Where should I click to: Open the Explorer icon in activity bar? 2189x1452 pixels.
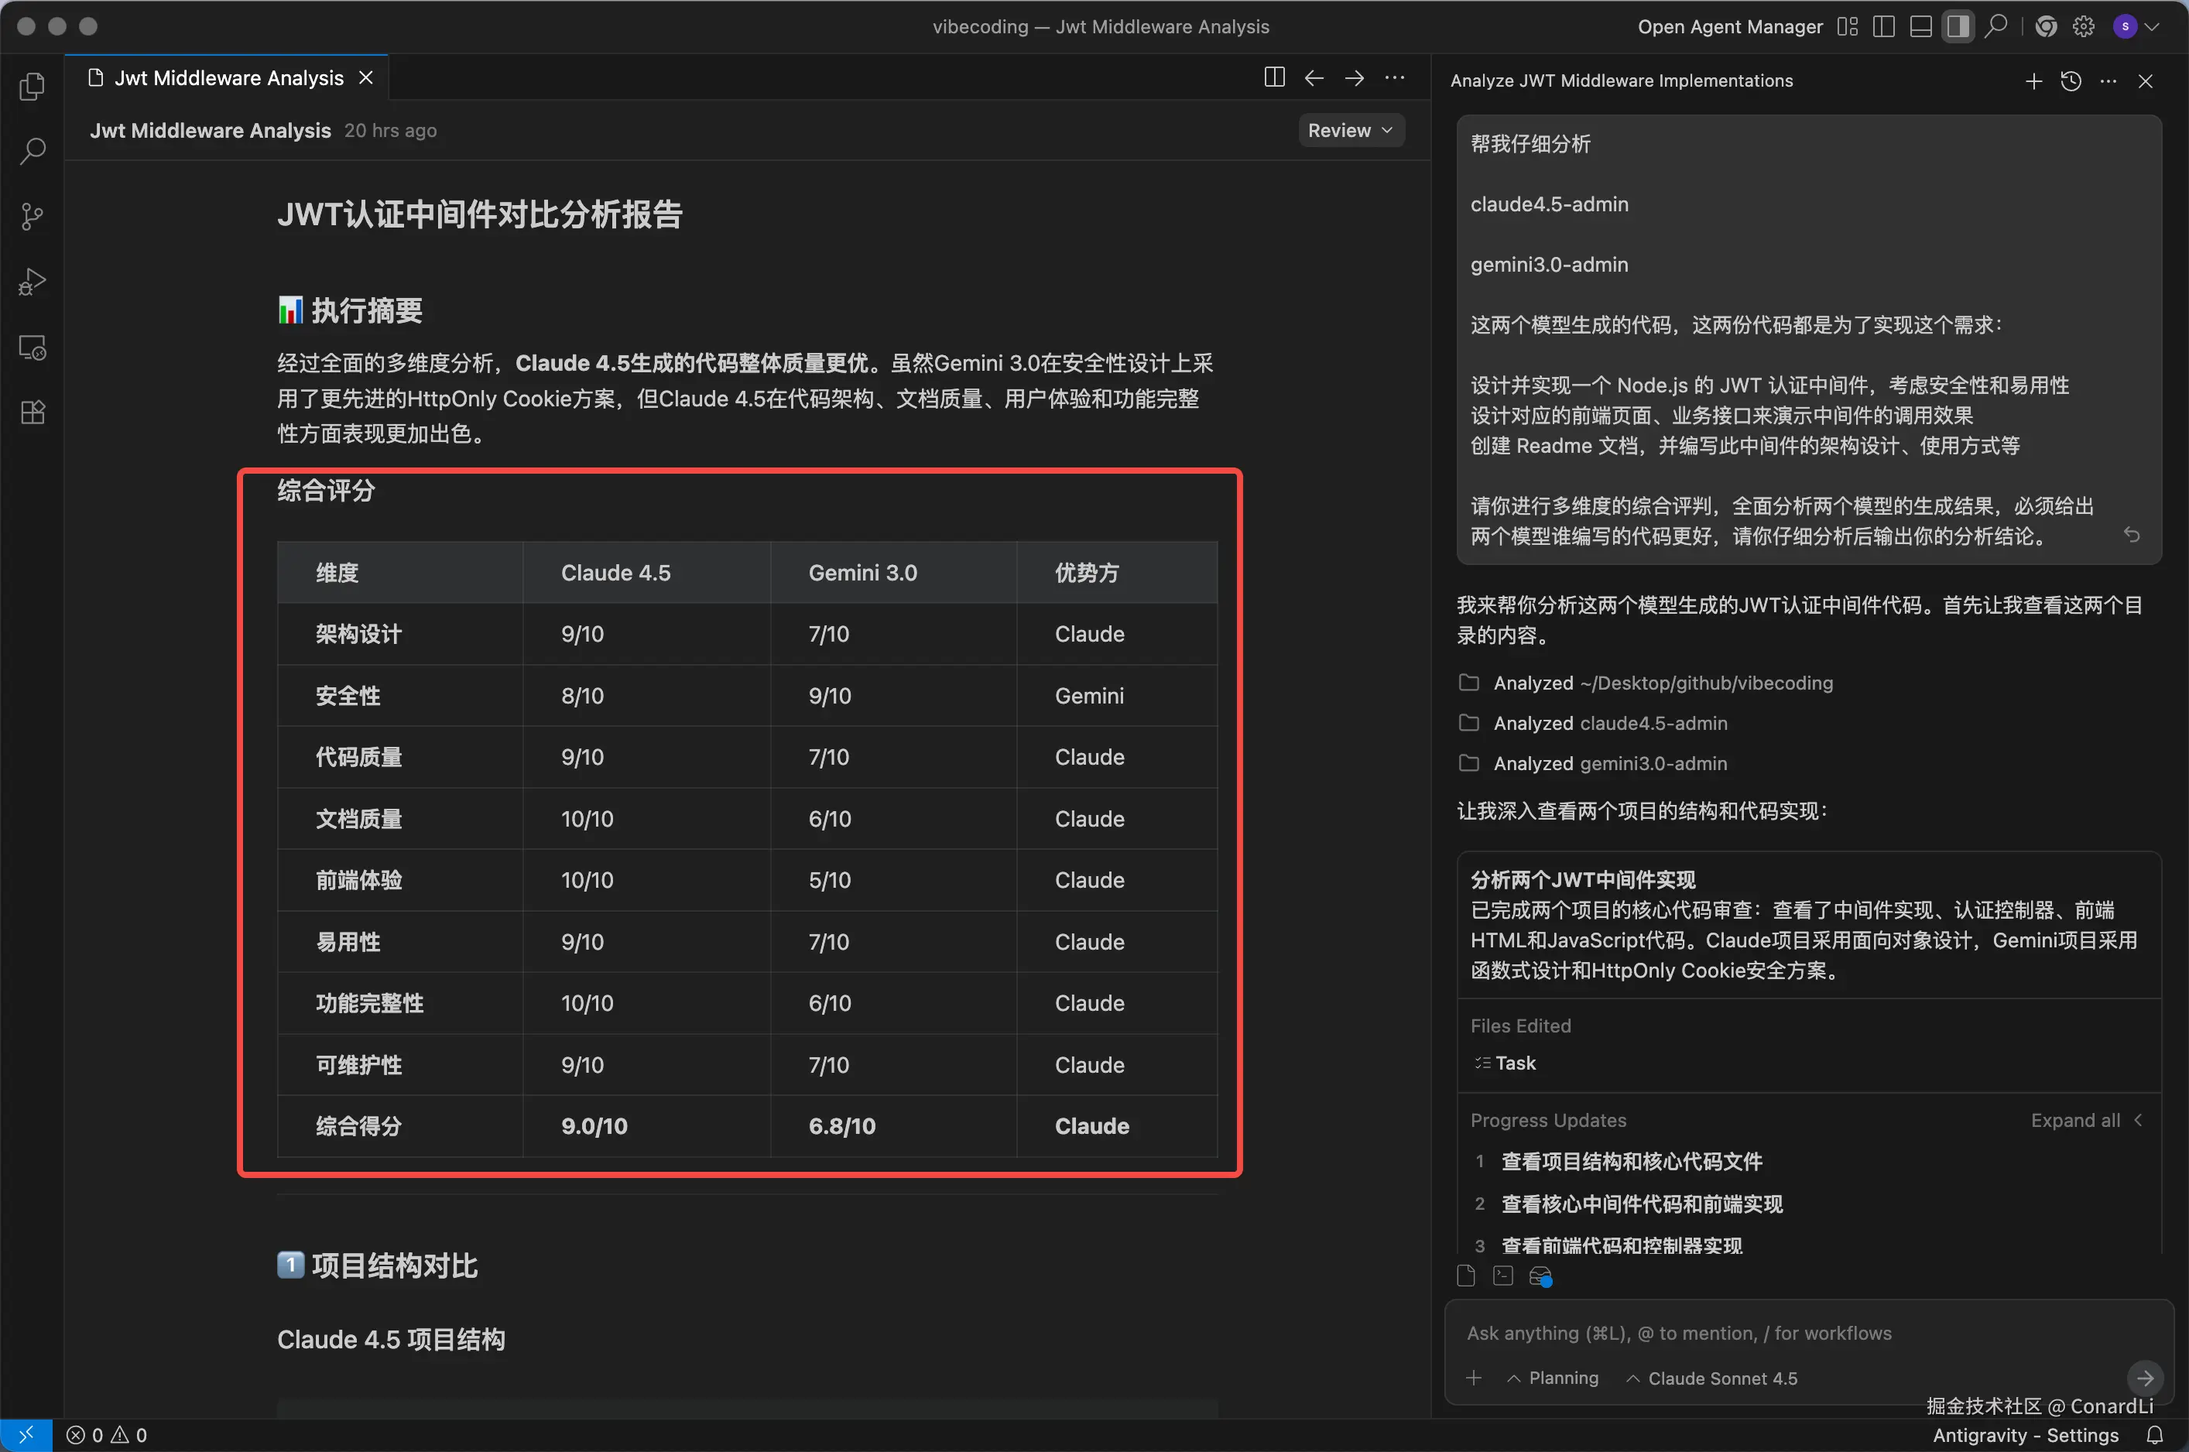(33, 86)
